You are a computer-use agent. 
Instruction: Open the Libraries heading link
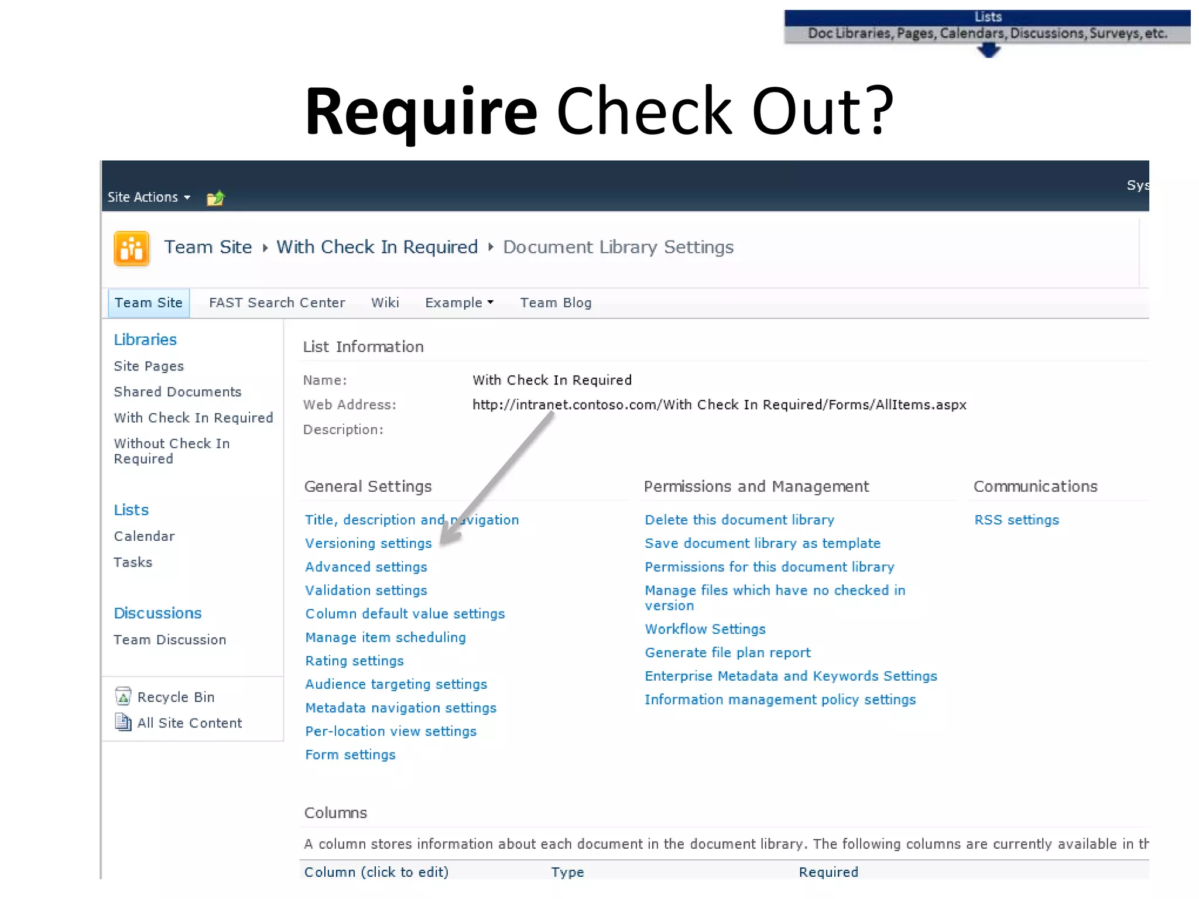145,339
